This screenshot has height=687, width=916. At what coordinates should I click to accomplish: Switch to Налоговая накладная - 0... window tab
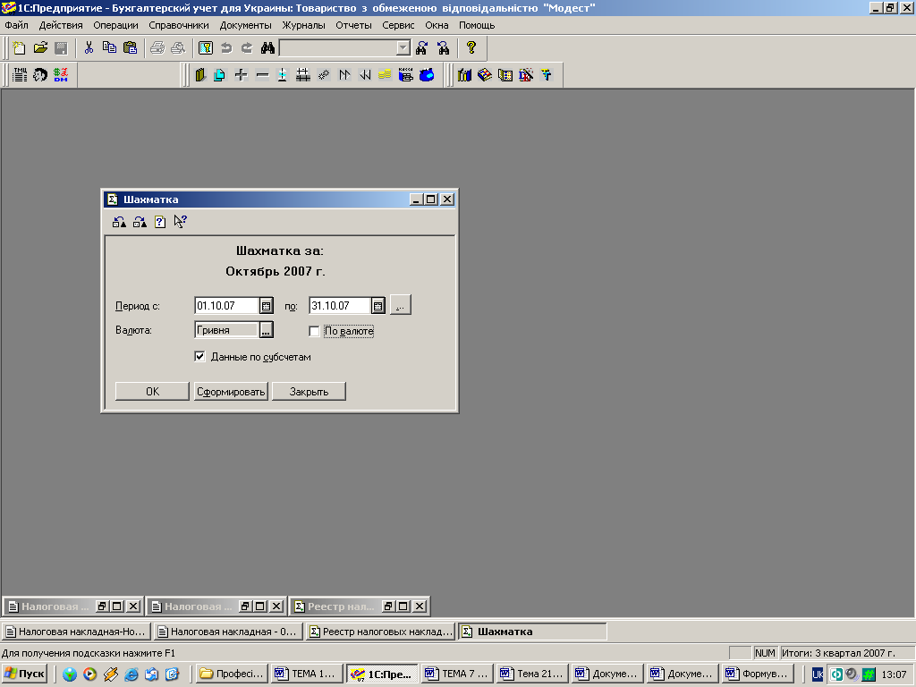(x=228, y=632)
